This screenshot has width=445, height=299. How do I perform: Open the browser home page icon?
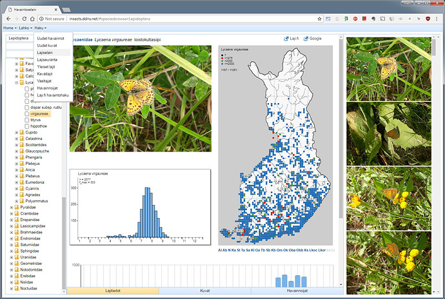[32, 19]
